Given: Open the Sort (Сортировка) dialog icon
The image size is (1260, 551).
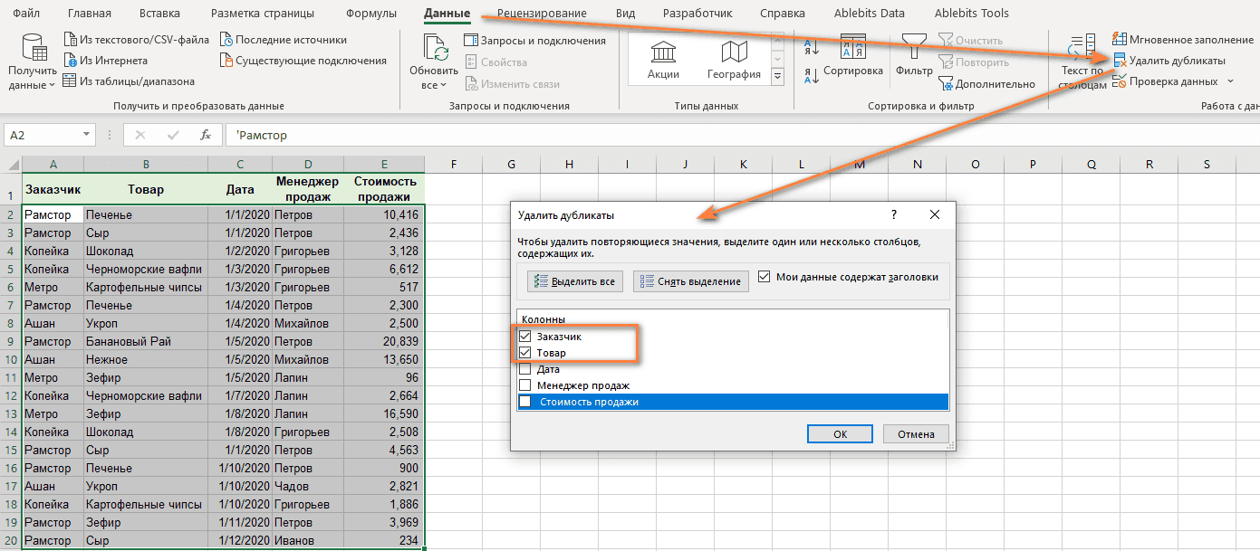Looking at the screenshot, I should pyautogui.click(x=852, y=48).
